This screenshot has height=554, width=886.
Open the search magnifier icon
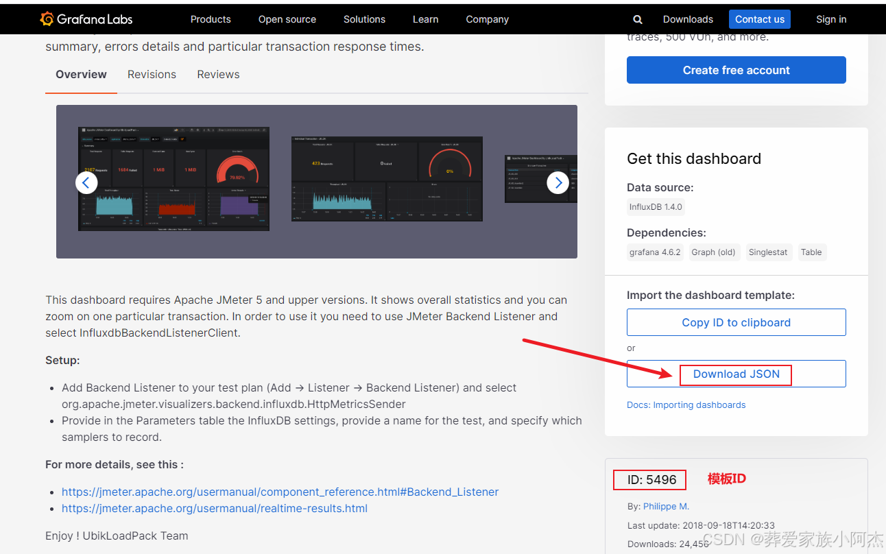click(638, 19)
